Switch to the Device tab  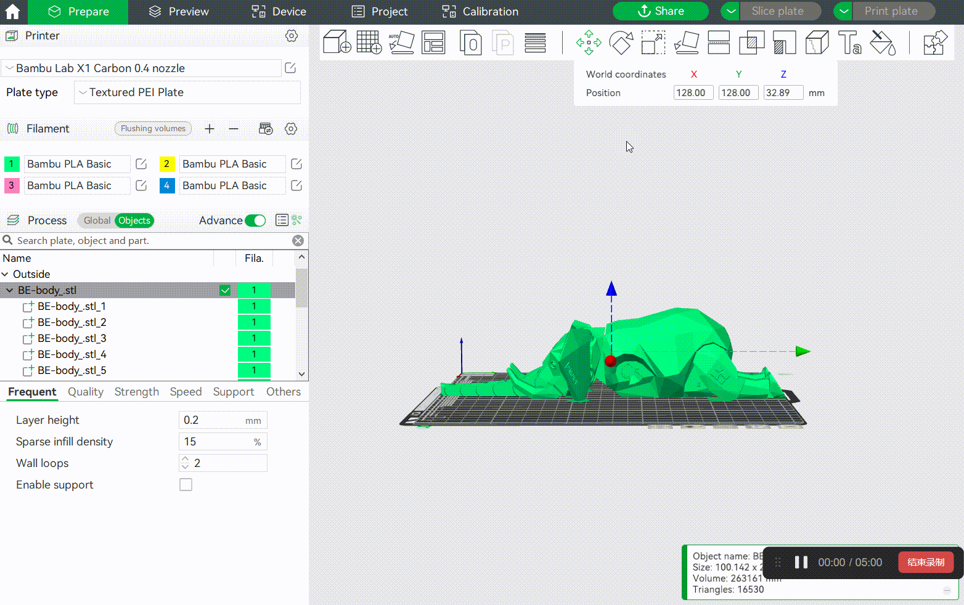point(279,12)
